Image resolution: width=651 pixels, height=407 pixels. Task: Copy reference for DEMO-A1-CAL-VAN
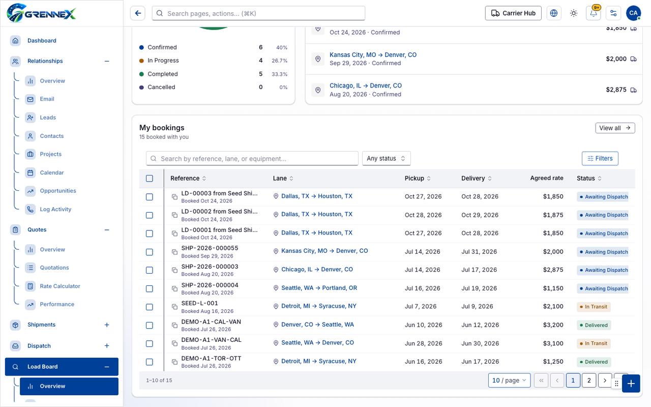click(x=174, y=325)
